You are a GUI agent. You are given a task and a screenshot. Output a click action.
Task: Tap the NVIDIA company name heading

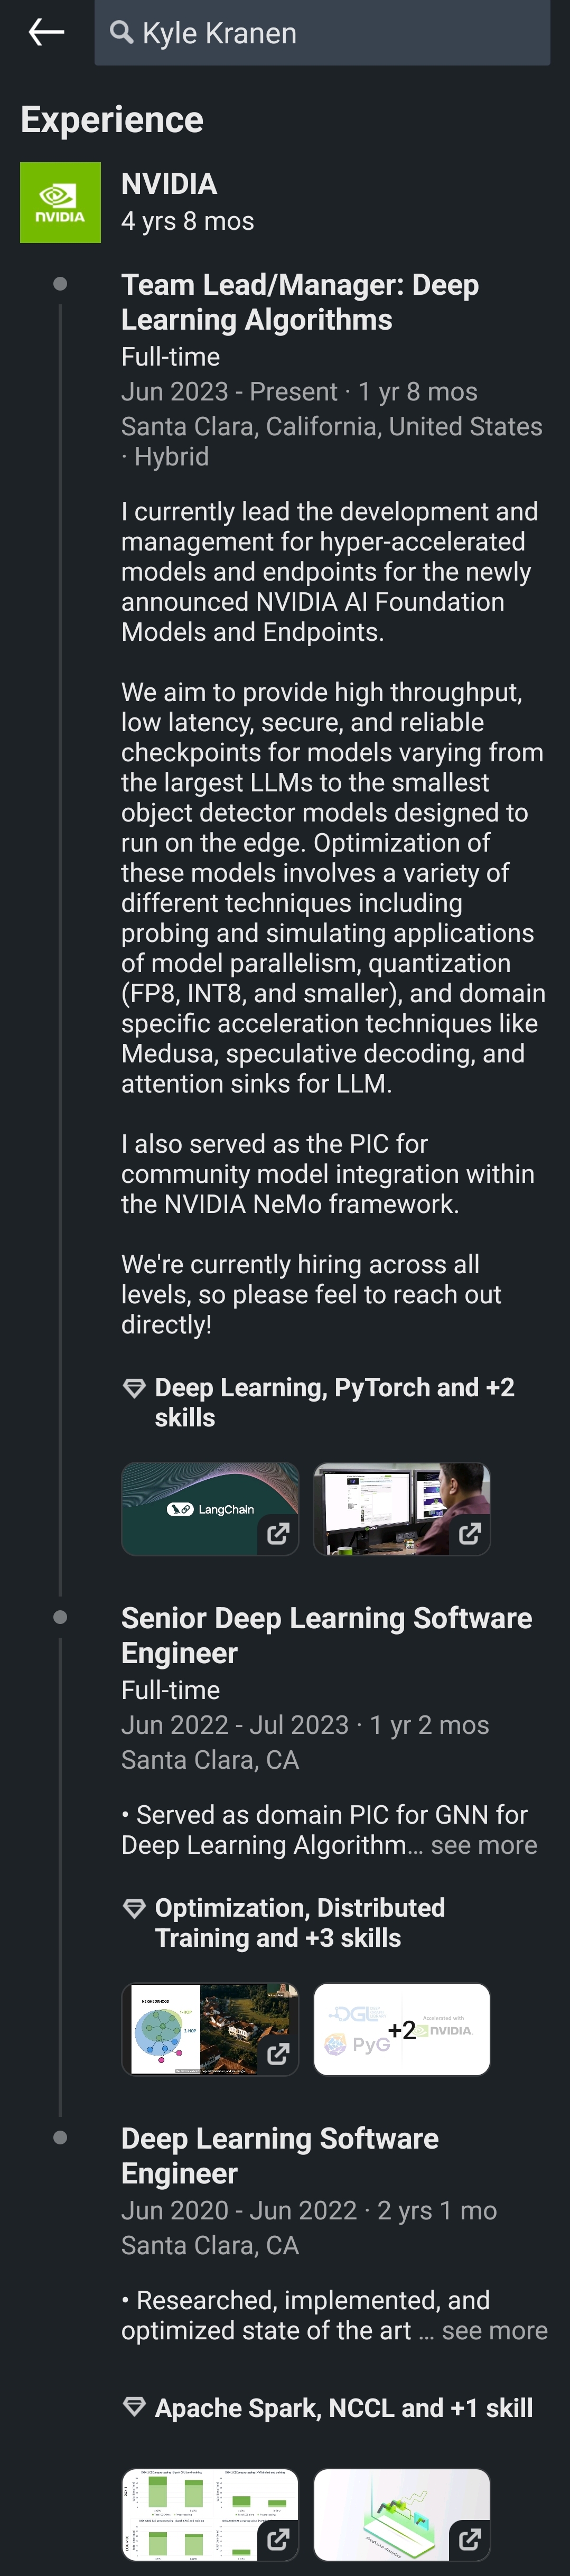pyautogui.click(x=169, y=184)
